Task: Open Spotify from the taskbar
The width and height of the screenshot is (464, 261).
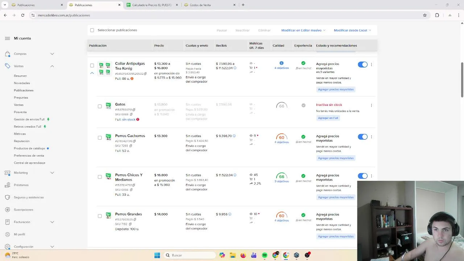Action: pos(265,255)
